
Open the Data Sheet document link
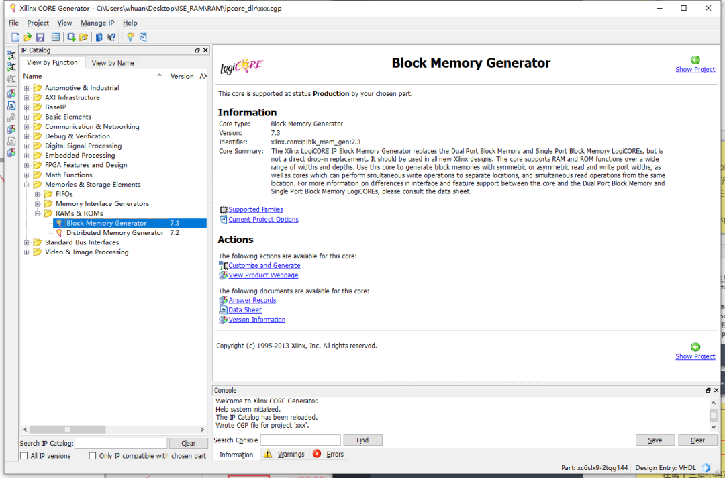pyautogui.click(x=245, y=309)
